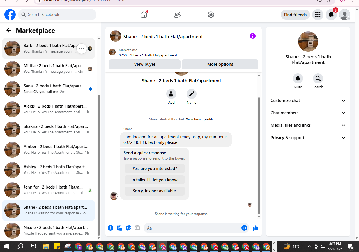Click Shane's small avatar beside quick responses
The image size is (359, 252).
click(114, 196)
